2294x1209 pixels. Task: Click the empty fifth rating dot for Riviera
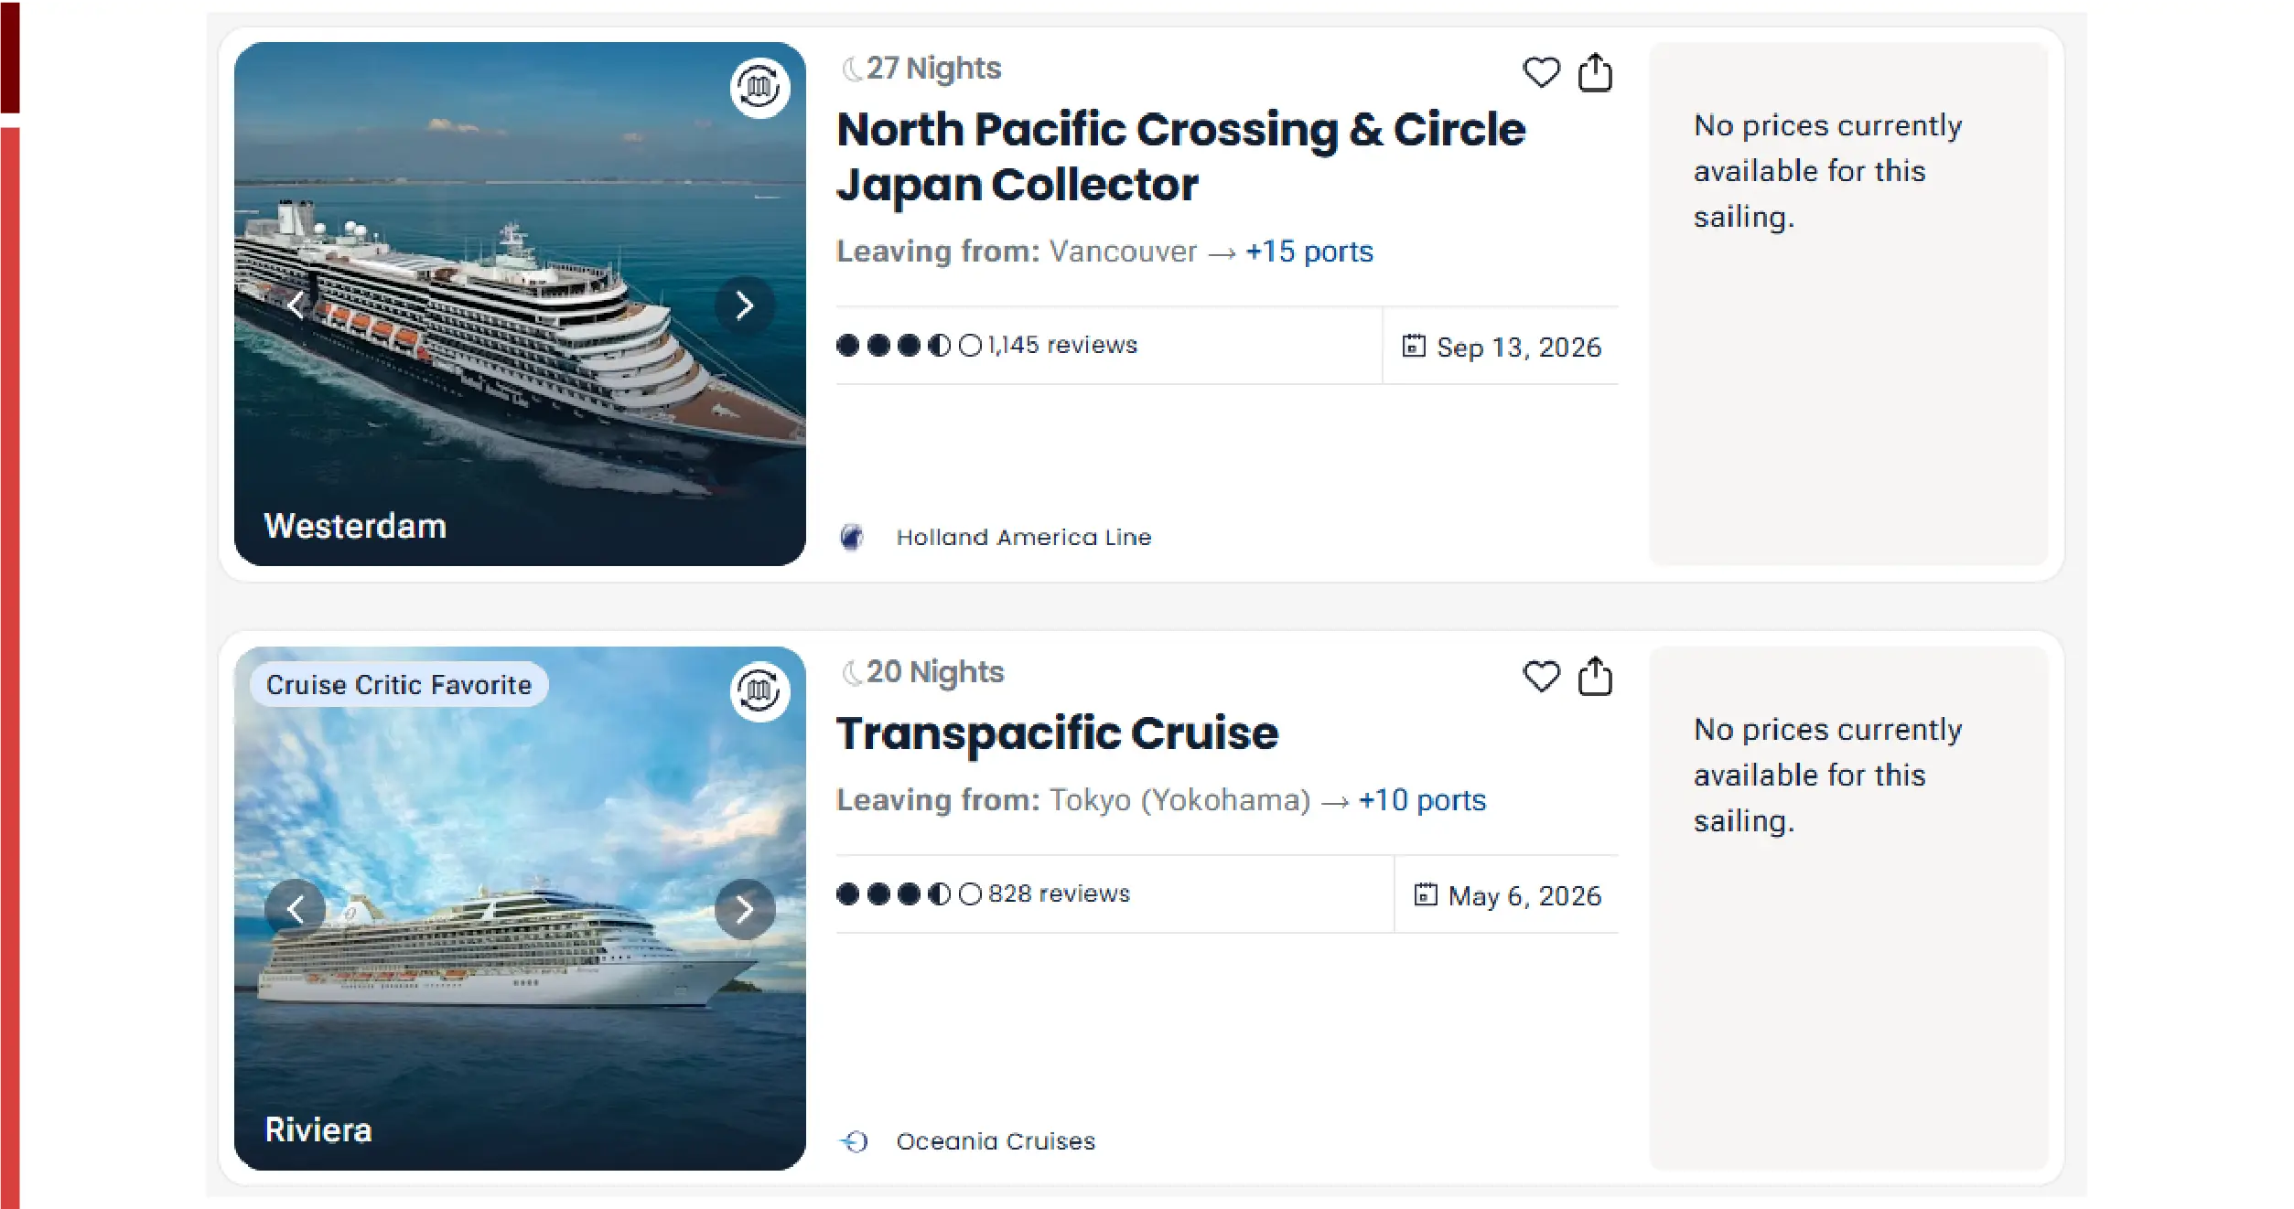click(969, 893)
